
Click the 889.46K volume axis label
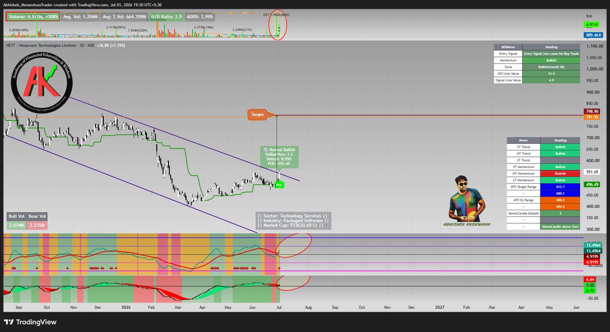593,35
